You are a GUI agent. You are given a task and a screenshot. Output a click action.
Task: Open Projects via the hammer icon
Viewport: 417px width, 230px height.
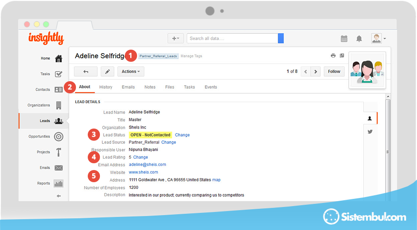(58, 152)
